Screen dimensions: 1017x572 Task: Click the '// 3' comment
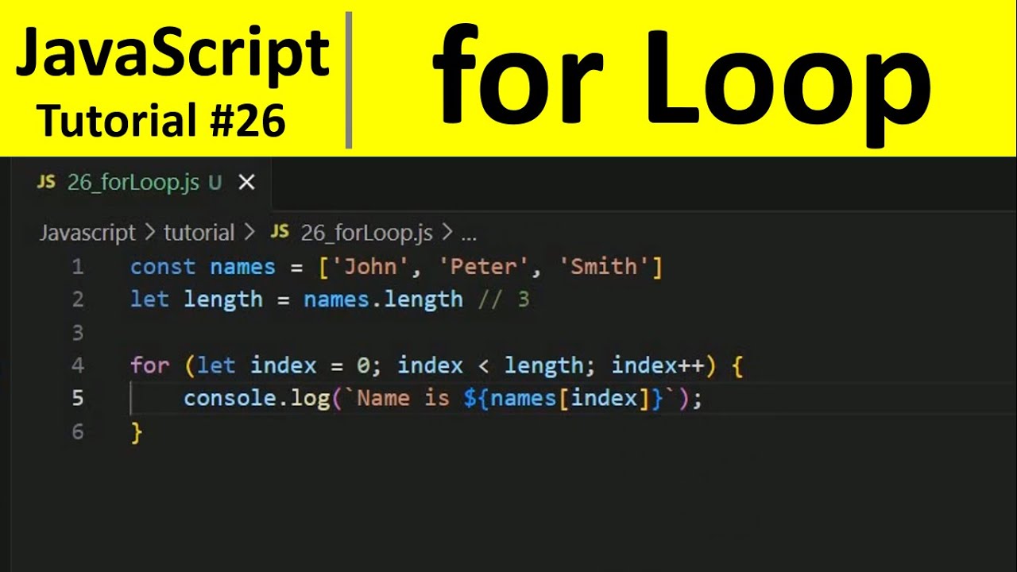(x=504, y=300)
